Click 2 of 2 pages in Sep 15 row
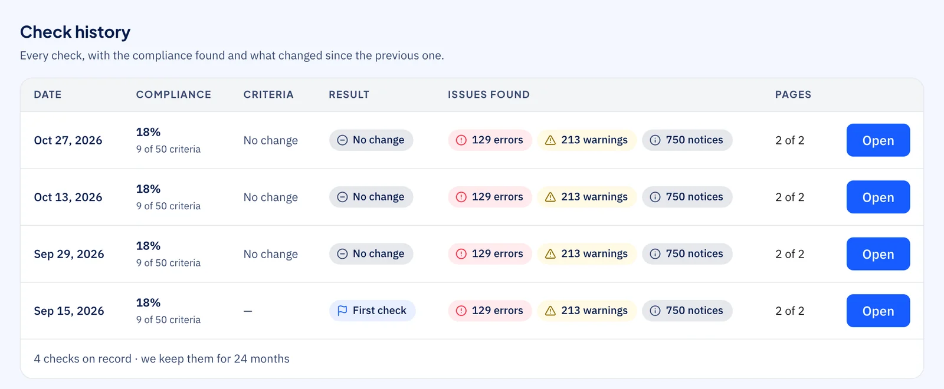This screenshot has height=389, width=944. click(x=789, y=311)
